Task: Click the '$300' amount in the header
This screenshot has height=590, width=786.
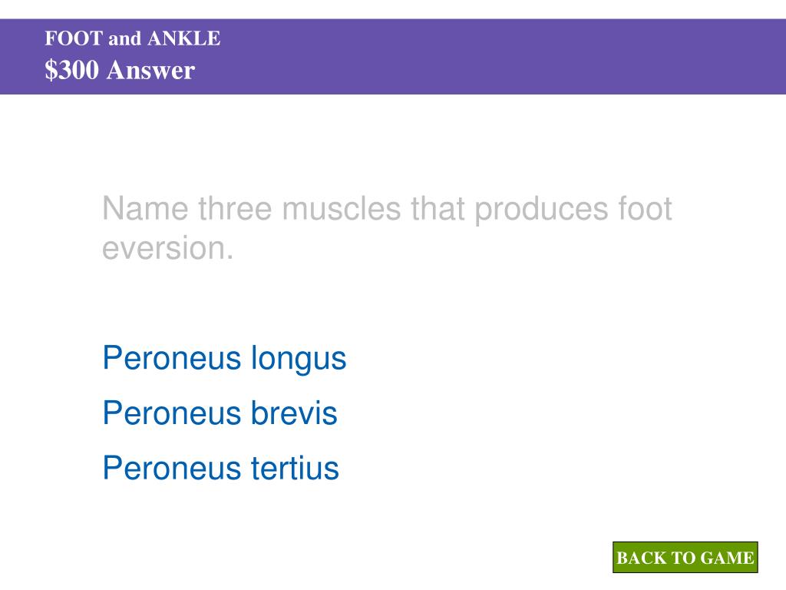Action: pyautogui.click(x=71, y=70)
